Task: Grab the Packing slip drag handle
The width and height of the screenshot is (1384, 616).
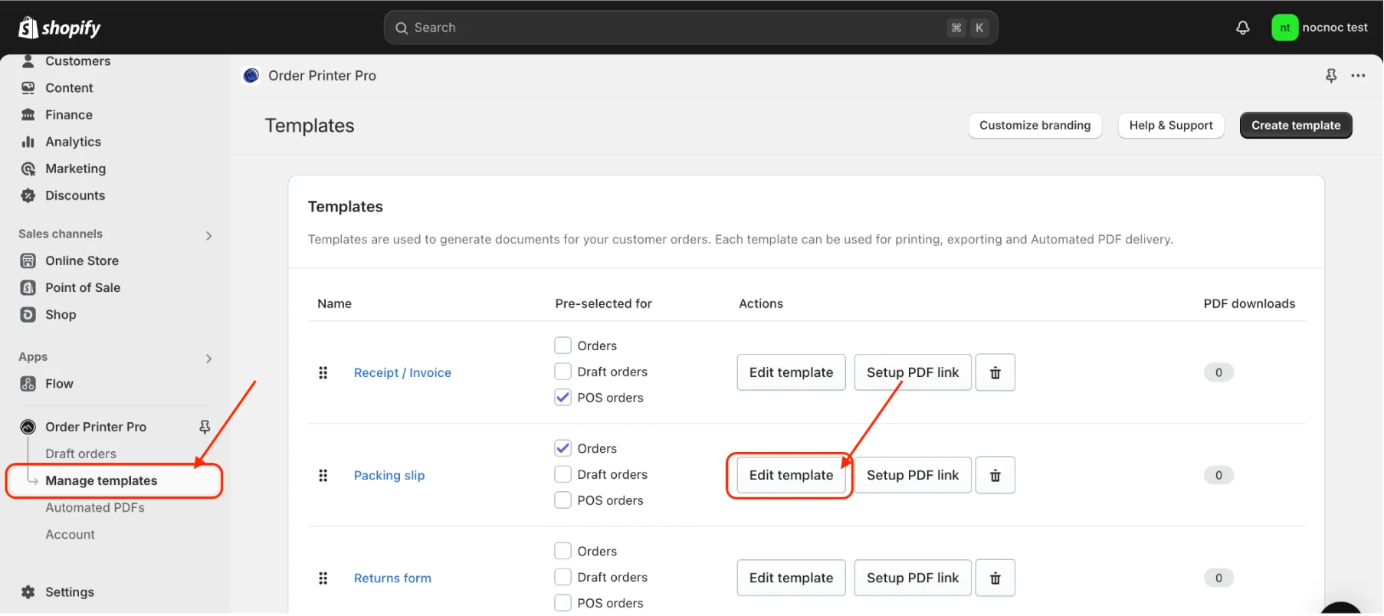Action: 323,475
